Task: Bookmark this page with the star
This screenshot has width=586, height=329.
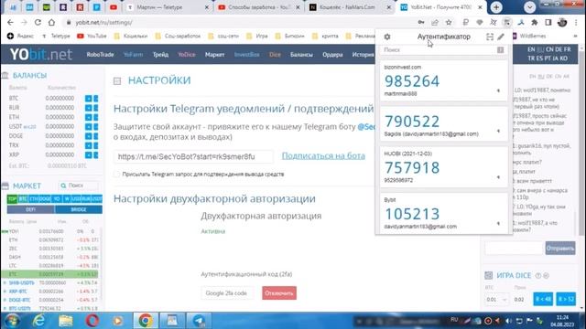Action: click(449, 22)
